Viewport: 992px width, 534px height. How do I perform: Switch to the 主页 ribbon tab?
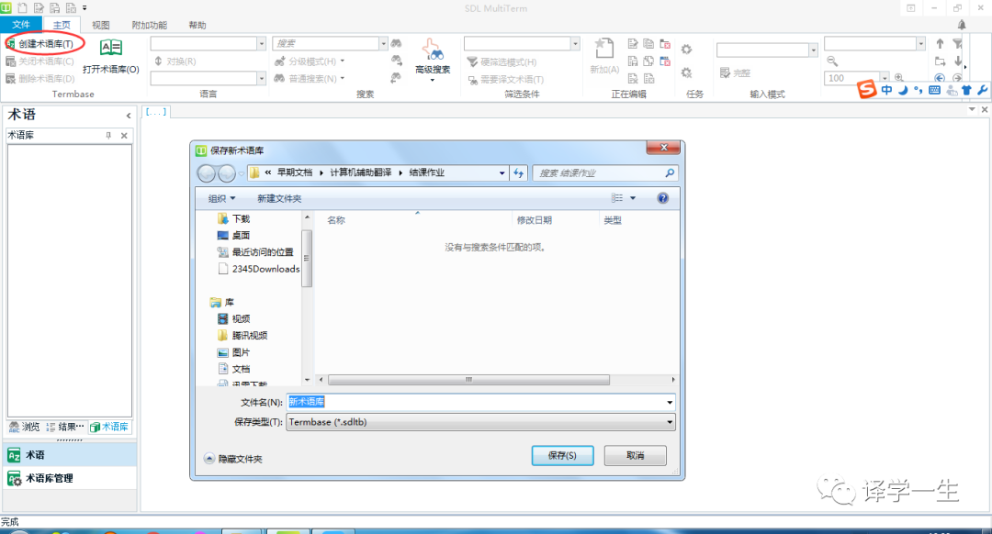(x=62, y=25)
